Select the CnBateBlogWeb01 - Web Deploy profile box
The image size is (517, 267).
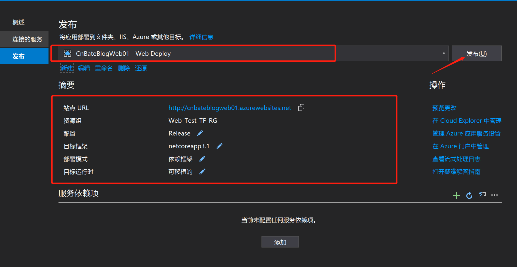click(253, 53)
